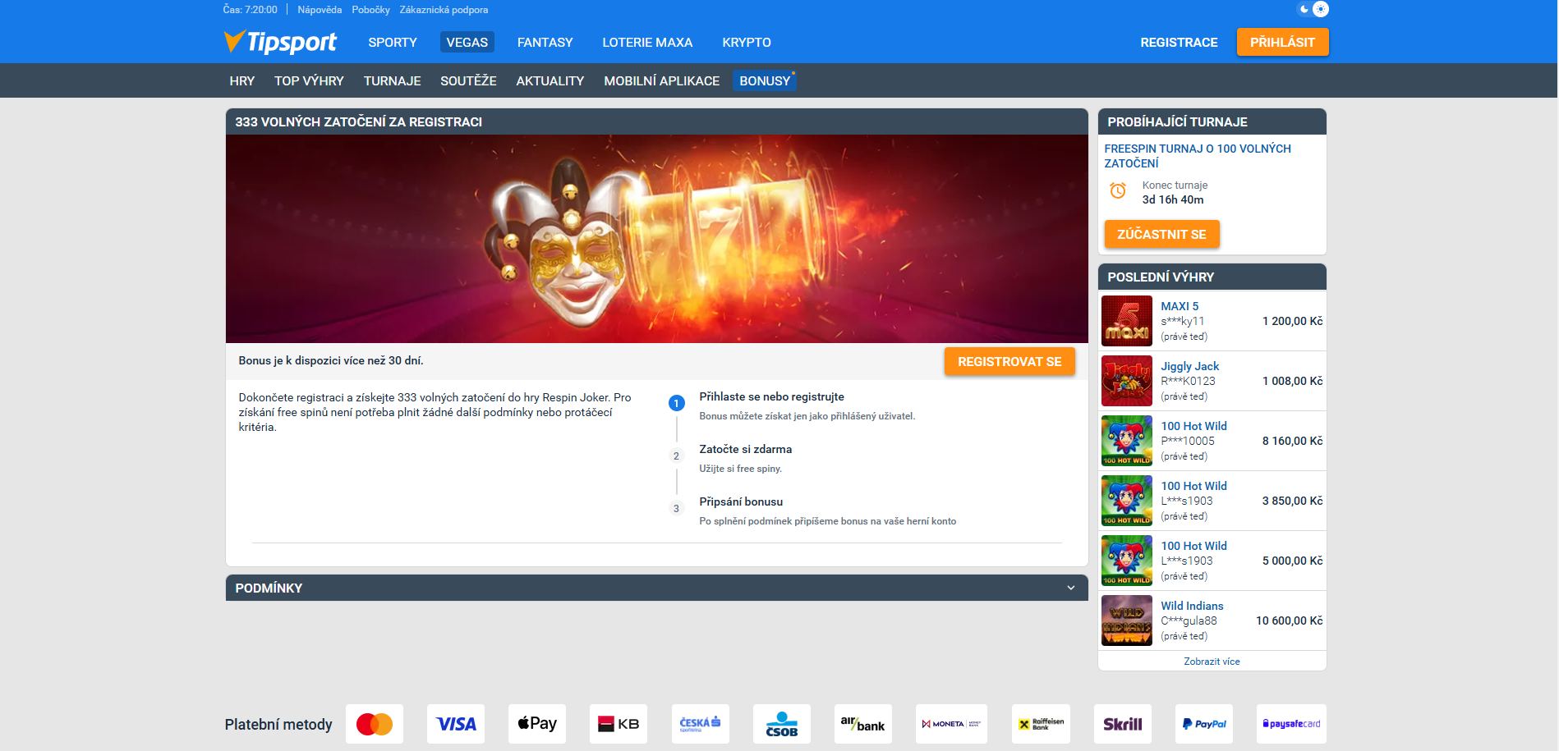
Task: Open the SOUTĚŽE tab
Action: [x=468, y=80]
